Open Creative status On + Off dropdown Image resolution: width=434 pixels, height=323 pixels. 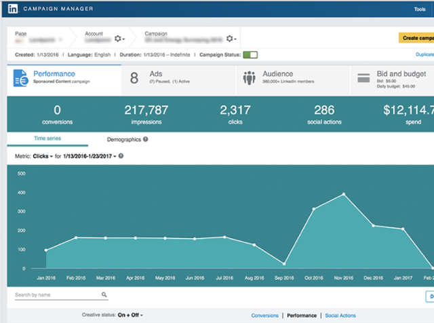tap(130, 315)
